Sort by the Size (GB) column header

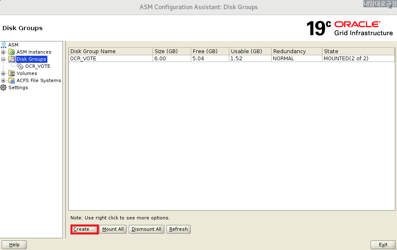(172, 52)
